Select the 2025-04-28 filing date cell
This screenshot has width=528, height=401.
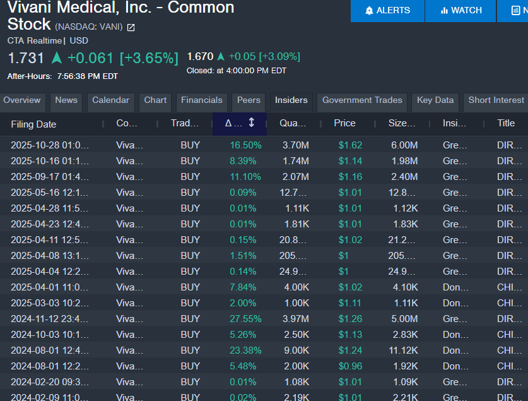50,208
